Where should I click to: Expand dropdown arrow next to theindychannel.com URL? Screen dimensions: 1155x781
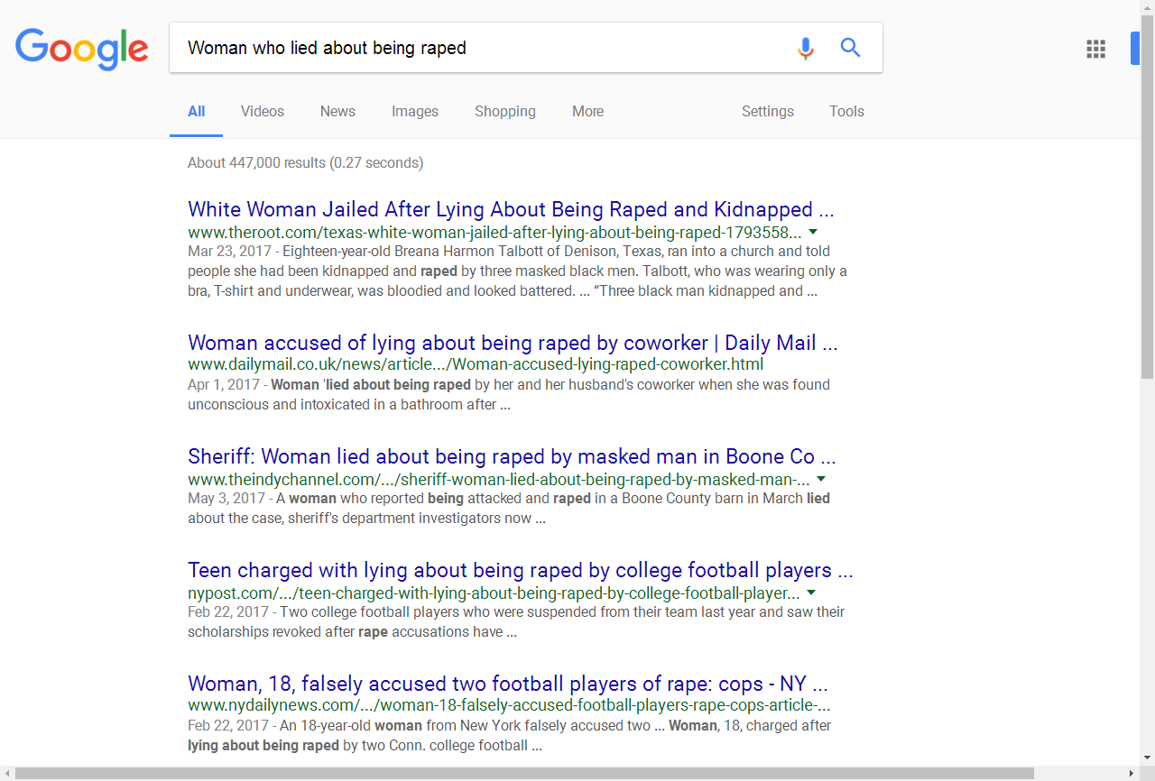820,479
